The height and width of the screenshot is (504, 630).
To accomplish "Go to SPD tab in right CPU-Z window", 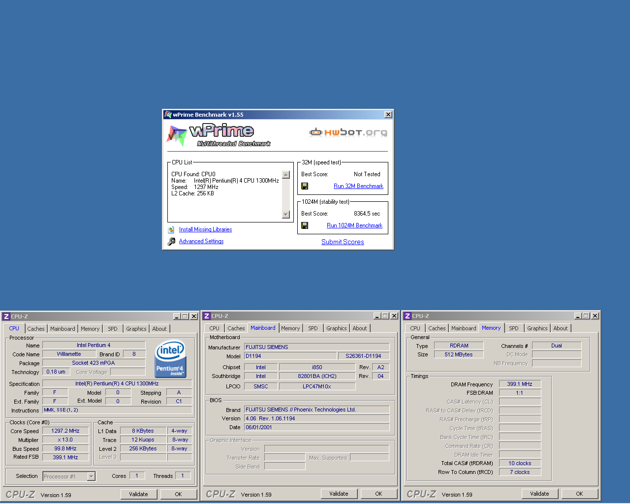I will click(x=514, y=328).
